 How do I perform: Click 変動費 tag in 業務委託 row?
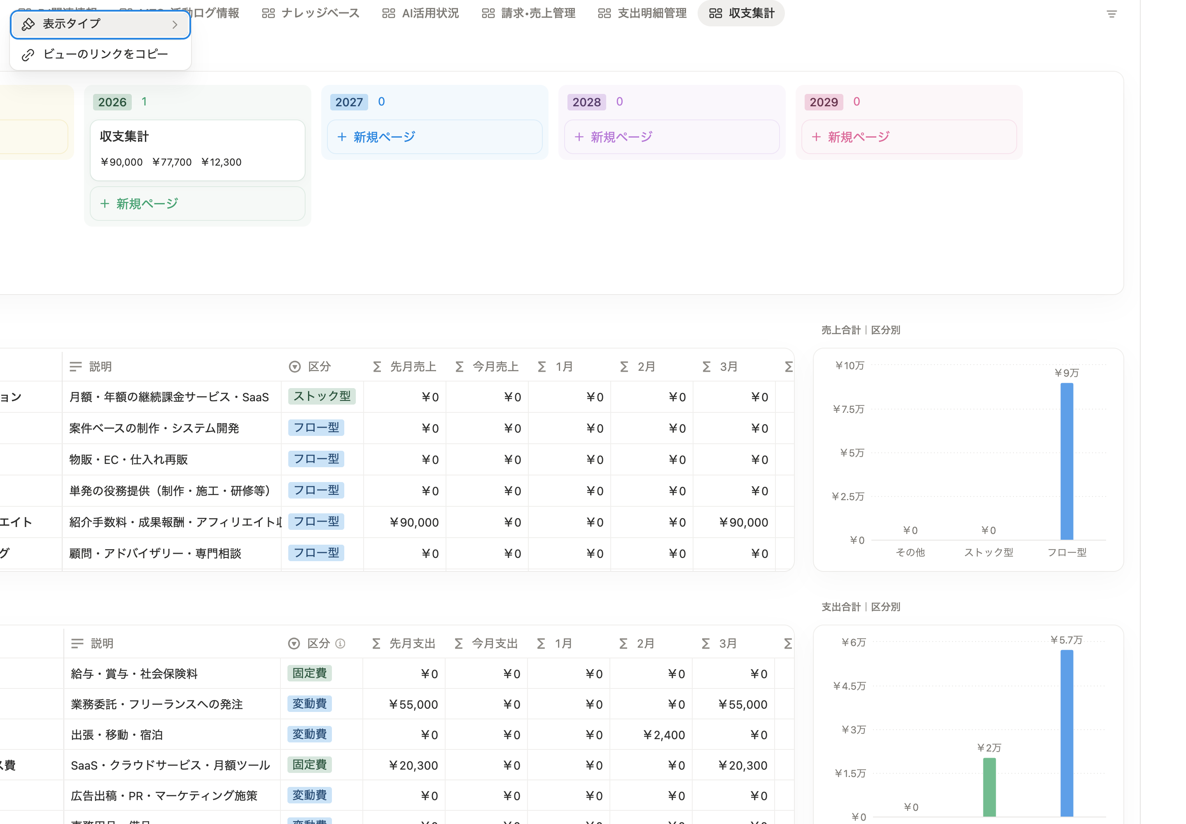click(310, 704)
